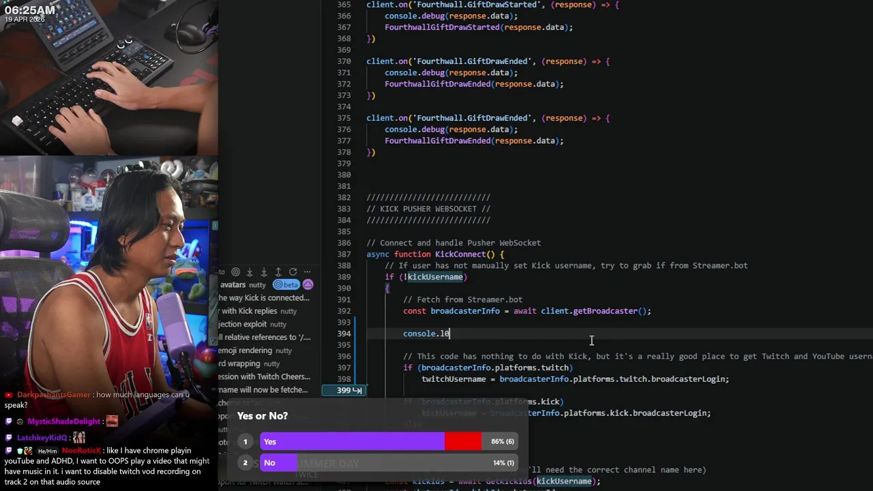The image size is (873, 491).
Task: Click the Yes or No? poll title
Action: (x=262, y=416)
